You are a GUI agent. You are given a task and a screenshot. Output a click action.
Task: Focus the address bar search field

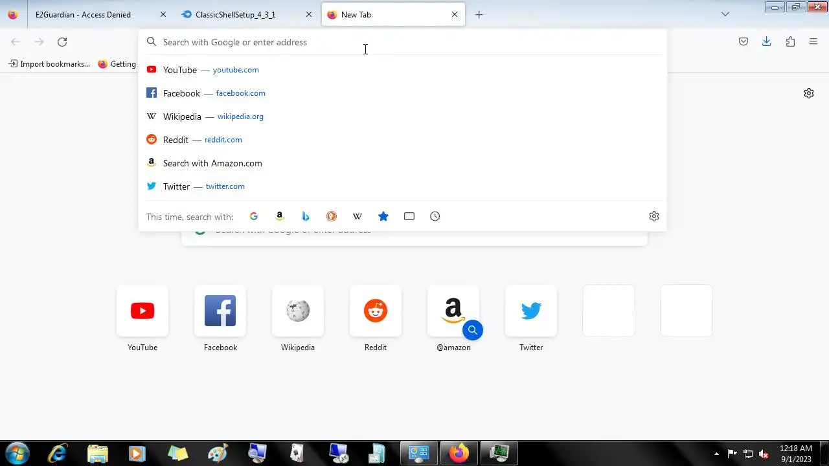[x=402, y=42]
